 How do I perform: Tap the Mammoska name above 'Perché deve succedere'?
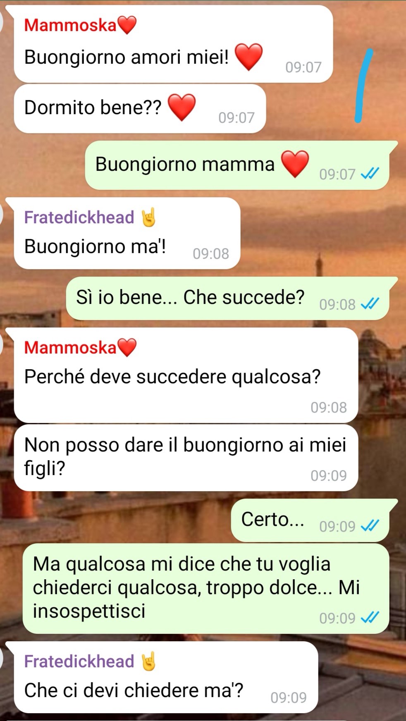pyautogui.click(x=70, y=348)
